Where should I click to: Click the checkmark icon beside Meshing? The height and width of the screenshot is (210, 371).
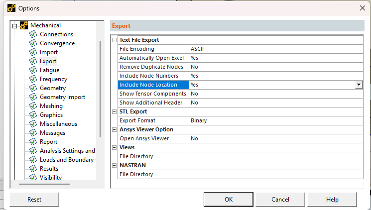tap(33, 106)
